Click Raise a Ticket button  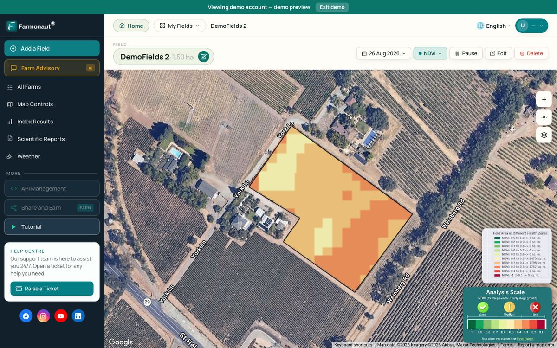point(52,289)
